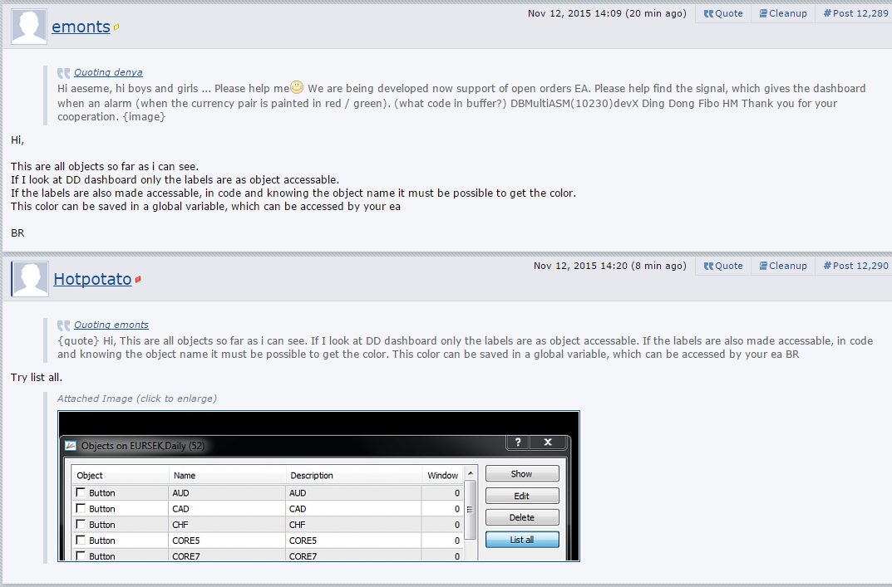The image size is (892, 587).
Task: Open permalink Post 12,289
Action: (x=855, y=13)
